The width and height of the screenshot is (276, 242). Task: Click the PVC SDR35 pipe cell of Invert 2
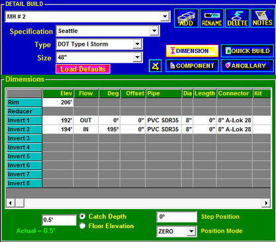[x=163, y=130]
